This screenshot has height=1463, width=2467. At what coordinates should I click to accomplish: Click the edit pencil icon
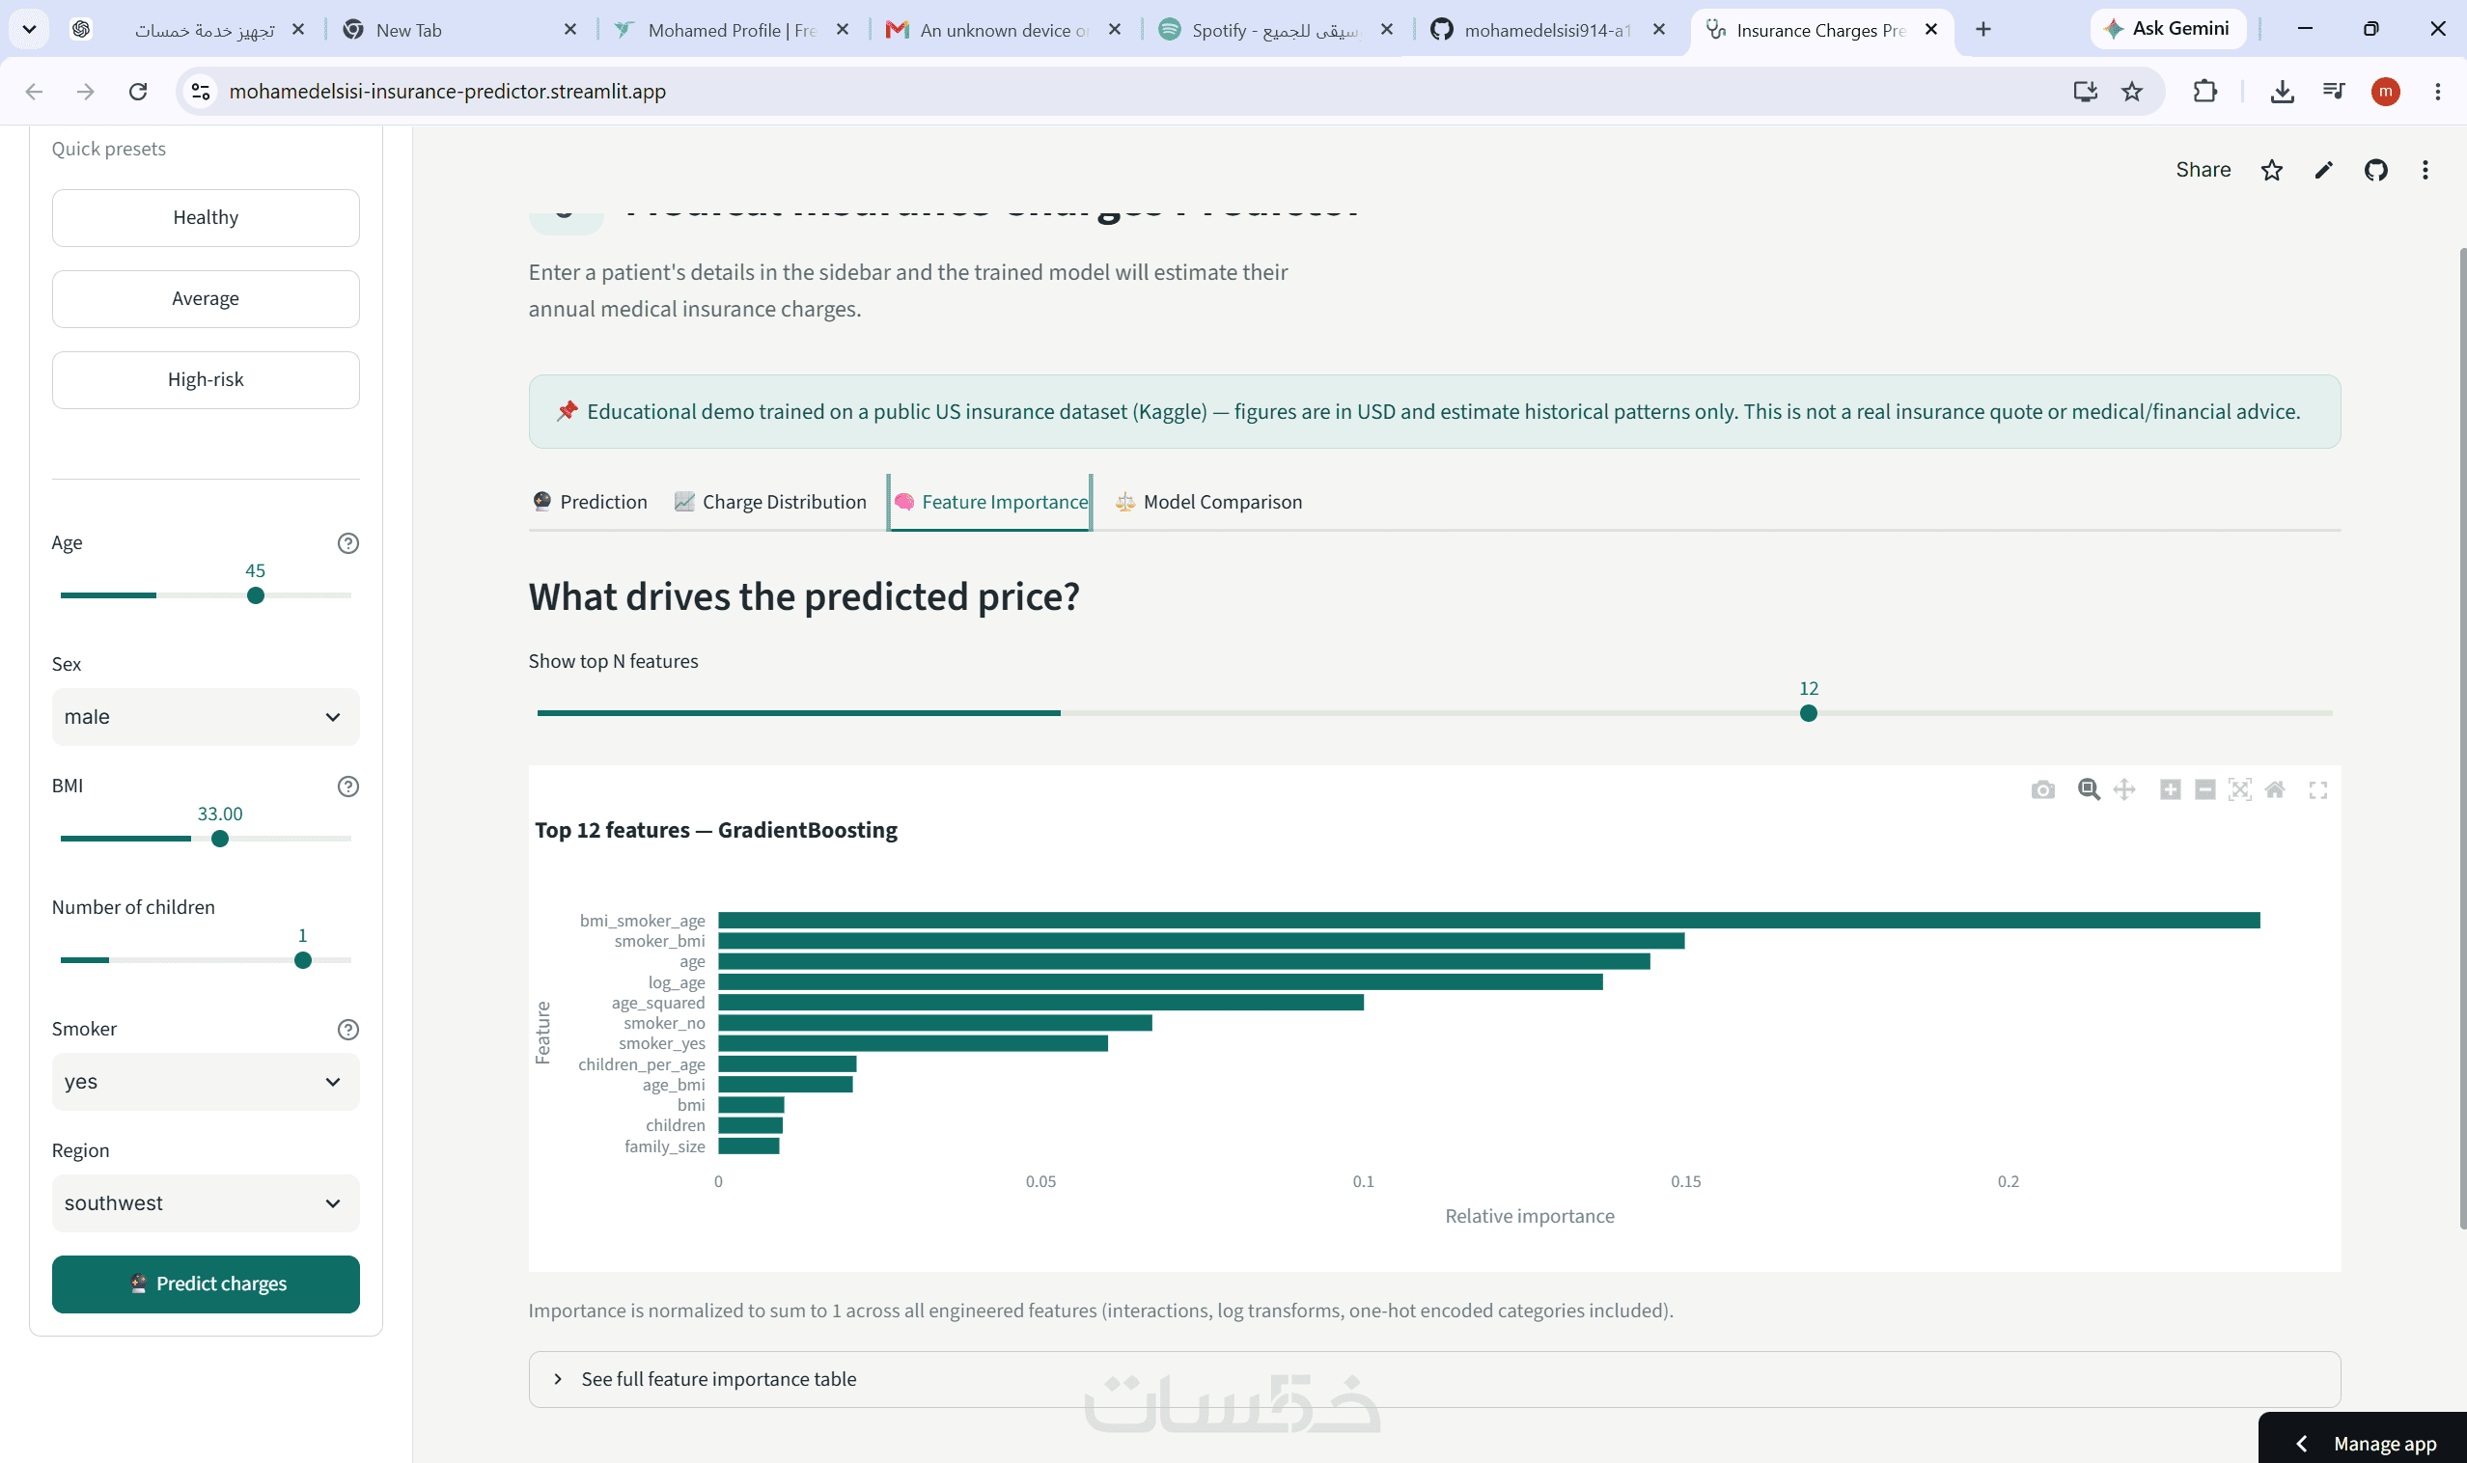2323,171
